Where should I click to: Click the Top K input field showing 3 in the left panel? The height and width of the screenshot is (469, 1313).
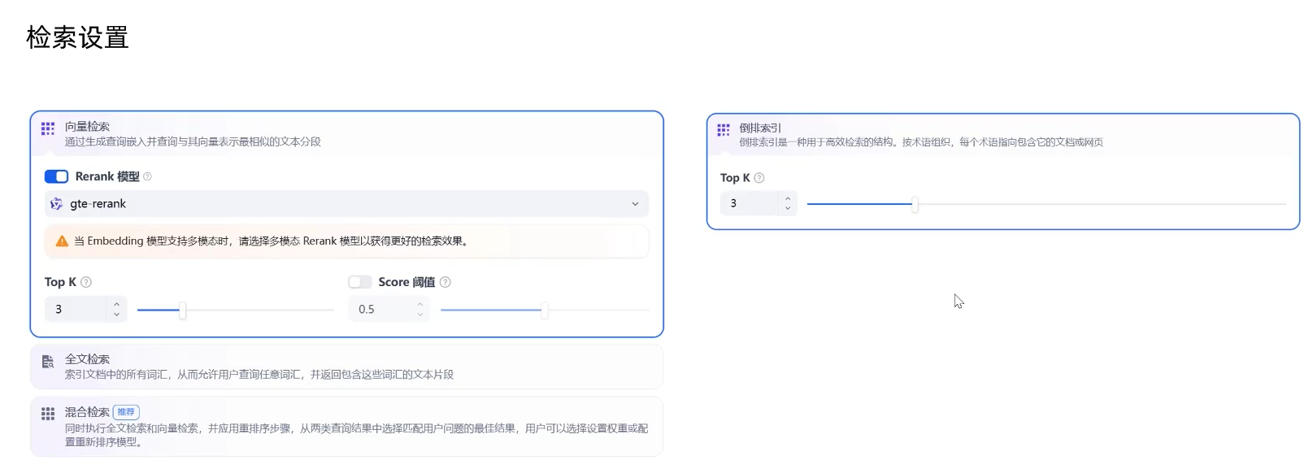click(x=76, y=309)
